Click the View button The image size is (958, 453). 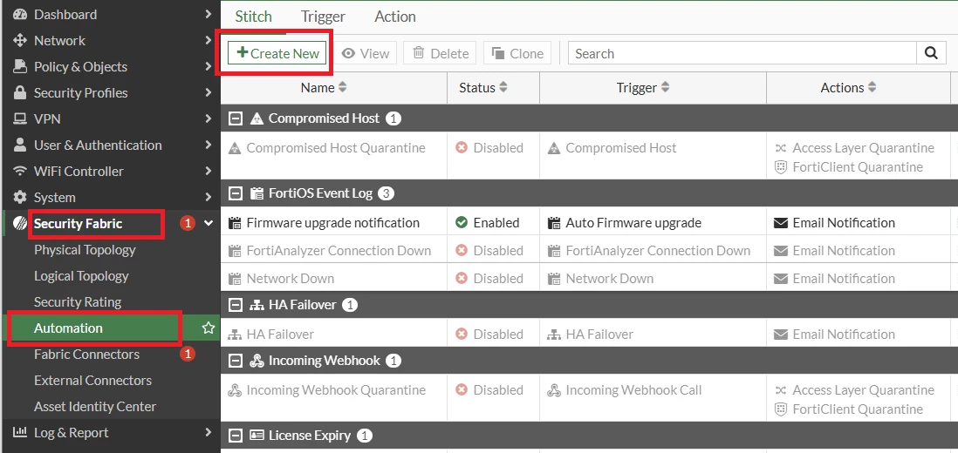tap(366, 53)
